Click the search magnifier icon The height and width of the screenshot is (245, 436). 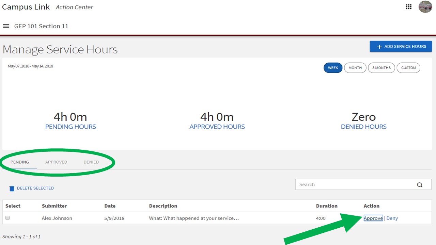(420, 184)
